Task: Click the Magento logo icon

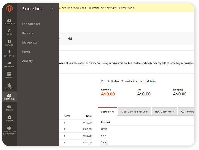Action: coord(9,9)
